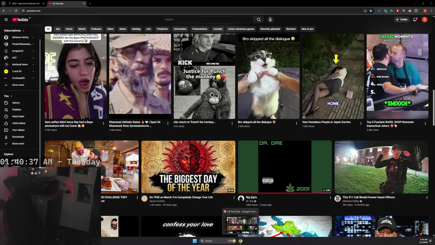Select the xQc filter chip
This screenshot has width=435, height=245.
(x=58, y=29)
